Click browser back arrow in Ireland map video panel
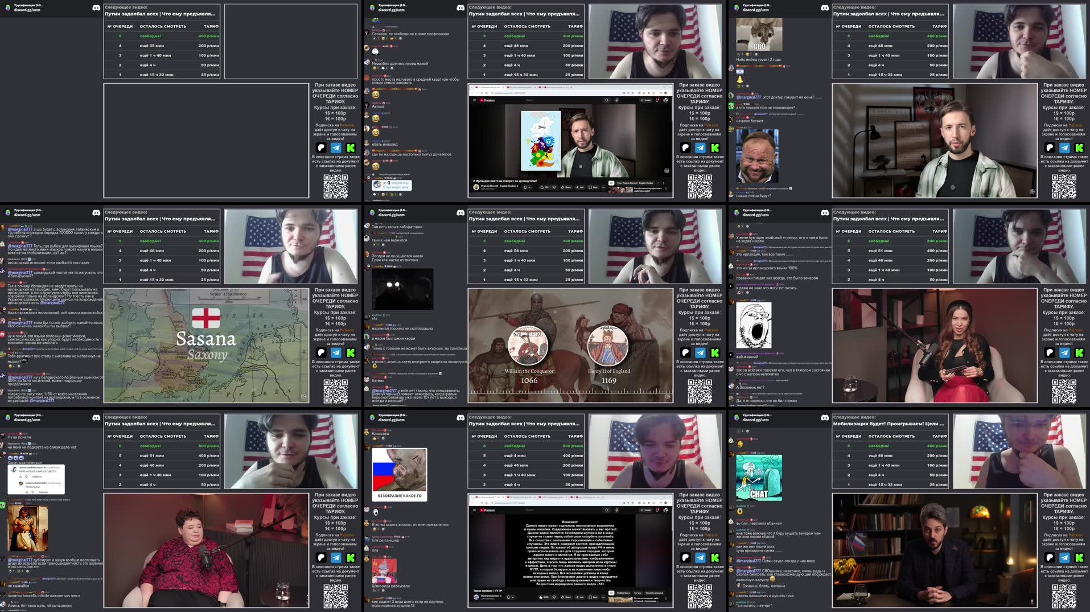 click(x=472, y=93)
